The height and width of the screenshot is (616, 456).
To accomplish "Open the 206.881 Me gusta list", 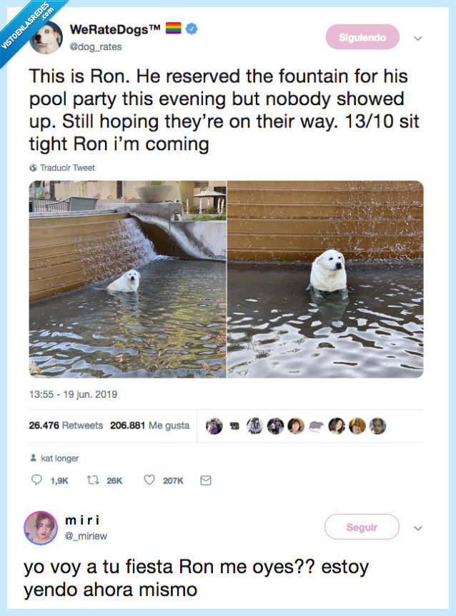I will click(150, 426).
